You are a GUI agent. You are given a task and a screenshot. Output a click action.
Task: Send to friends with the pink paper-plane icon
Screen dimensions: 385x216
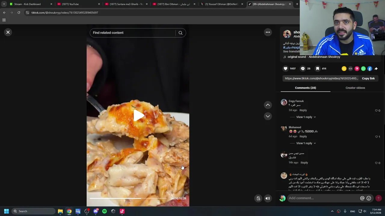point(357,69)
